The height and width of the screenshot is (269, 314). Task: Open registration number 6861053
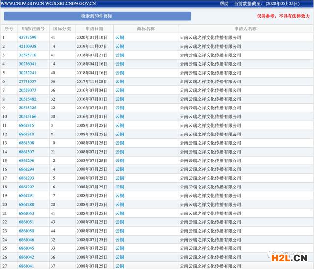coord(26,213)
